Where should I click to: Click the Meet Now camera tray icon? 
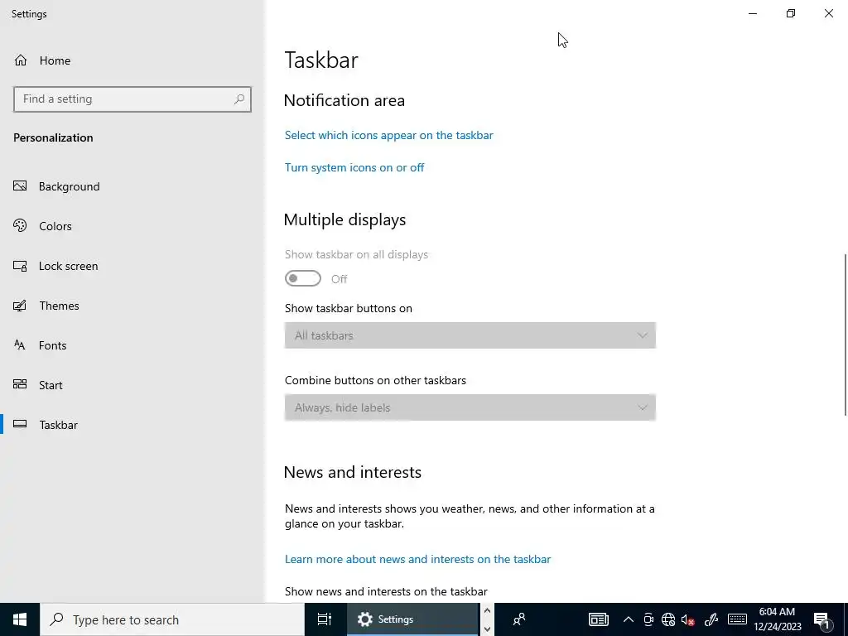click(x=648, y=619)
